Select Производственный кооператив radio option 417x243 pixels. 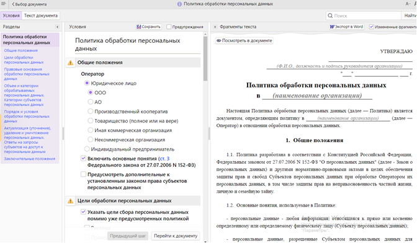tap(91, 112)
